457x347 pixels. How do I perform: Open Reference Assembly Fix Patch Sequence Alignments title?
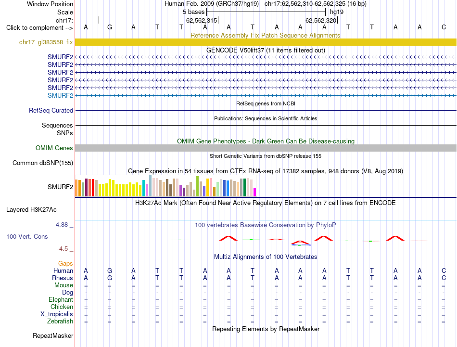(x=265, y=35)
